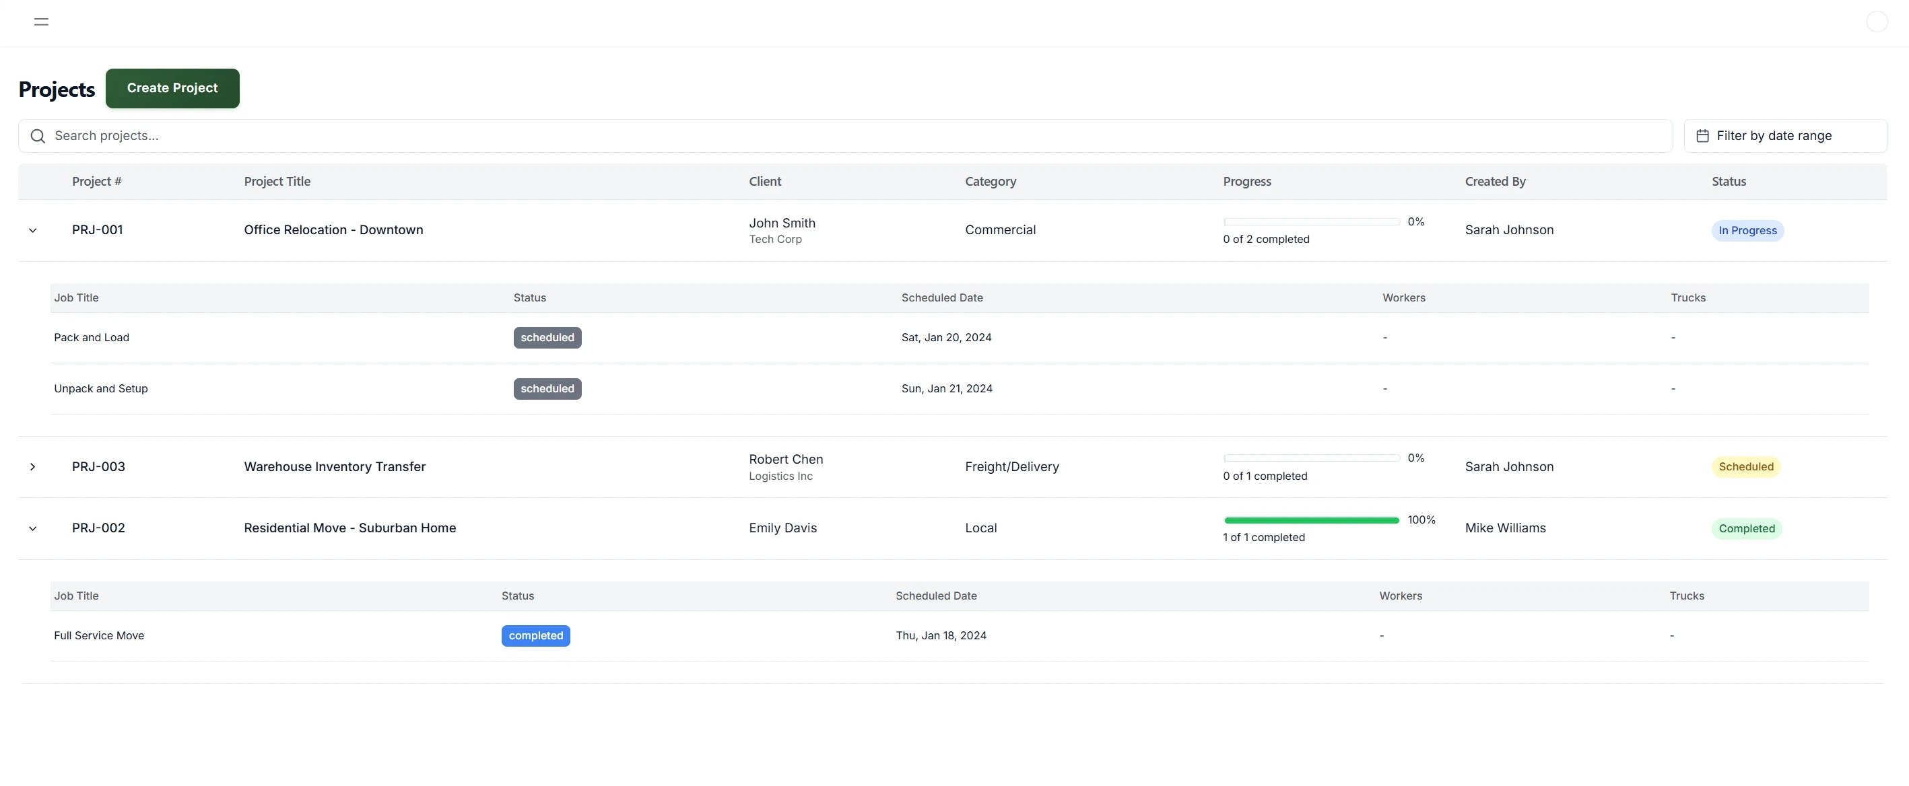
Task: Click the Full Service Move job
Action: point(99,636)
